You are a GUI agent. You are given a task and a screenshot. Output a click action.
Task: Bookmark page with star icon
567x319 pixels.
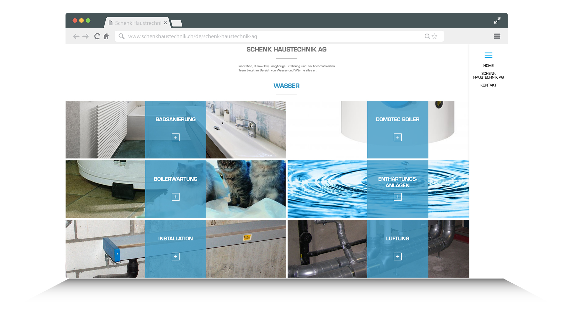coord(434,36)
